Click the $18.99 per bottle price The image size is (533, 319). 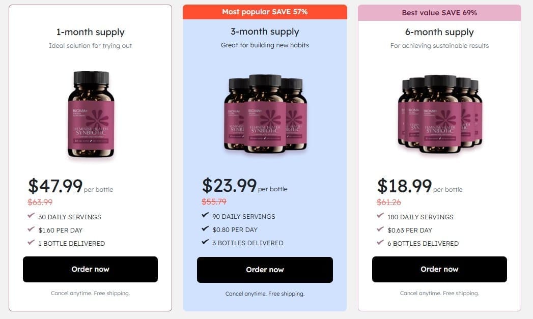(420, 186)
